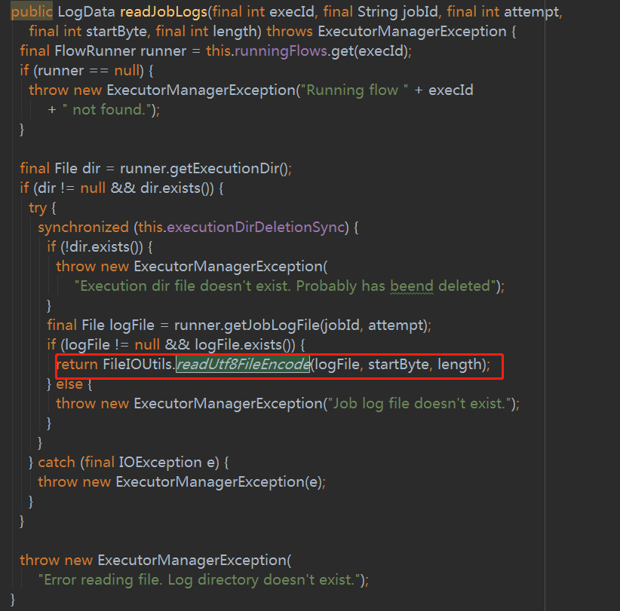Click the throws keyword in the signature

pyautogui.click(x=290, y=32)
